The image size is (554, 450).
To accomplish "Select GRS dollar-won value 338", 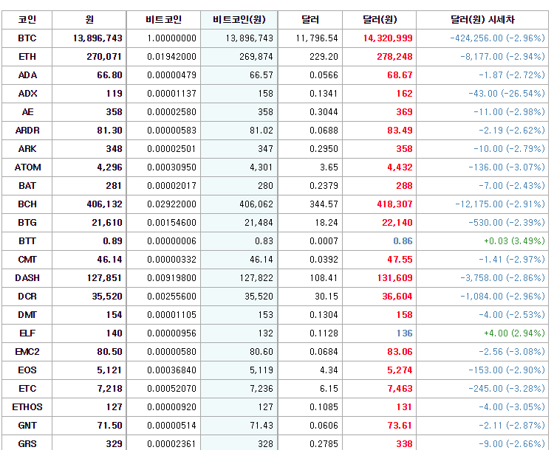I will point(404,443).
